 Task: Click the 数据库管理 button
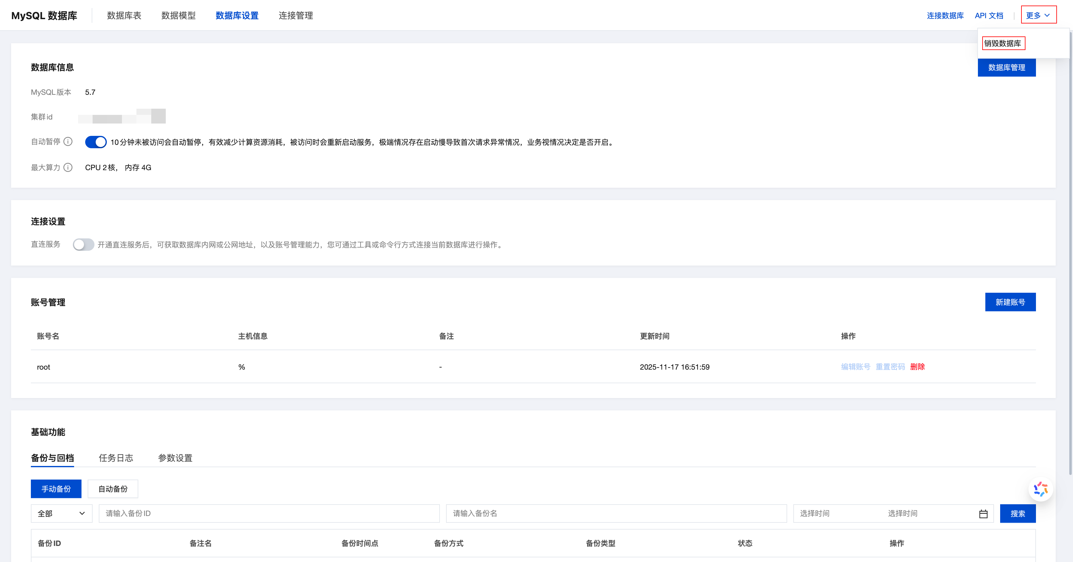1006,68
